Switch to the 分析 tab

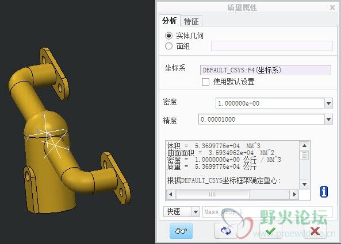pos(170,21)
